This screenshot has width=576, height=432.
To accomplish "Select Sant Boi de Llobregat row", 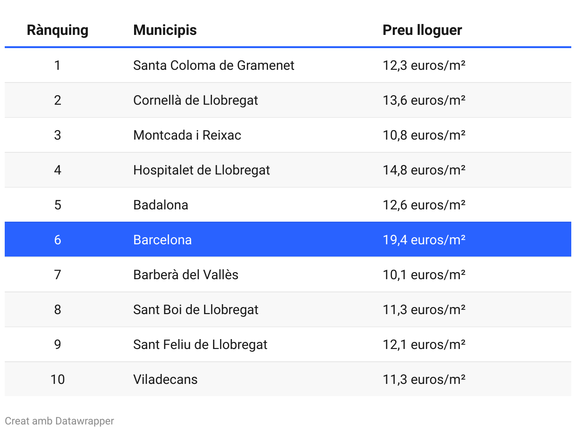I will tap(288, 309).
